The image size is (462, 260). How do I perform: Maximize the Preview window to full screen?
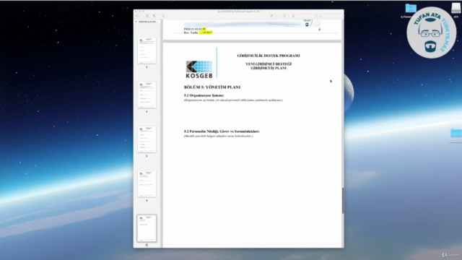(x=144, y=12)
